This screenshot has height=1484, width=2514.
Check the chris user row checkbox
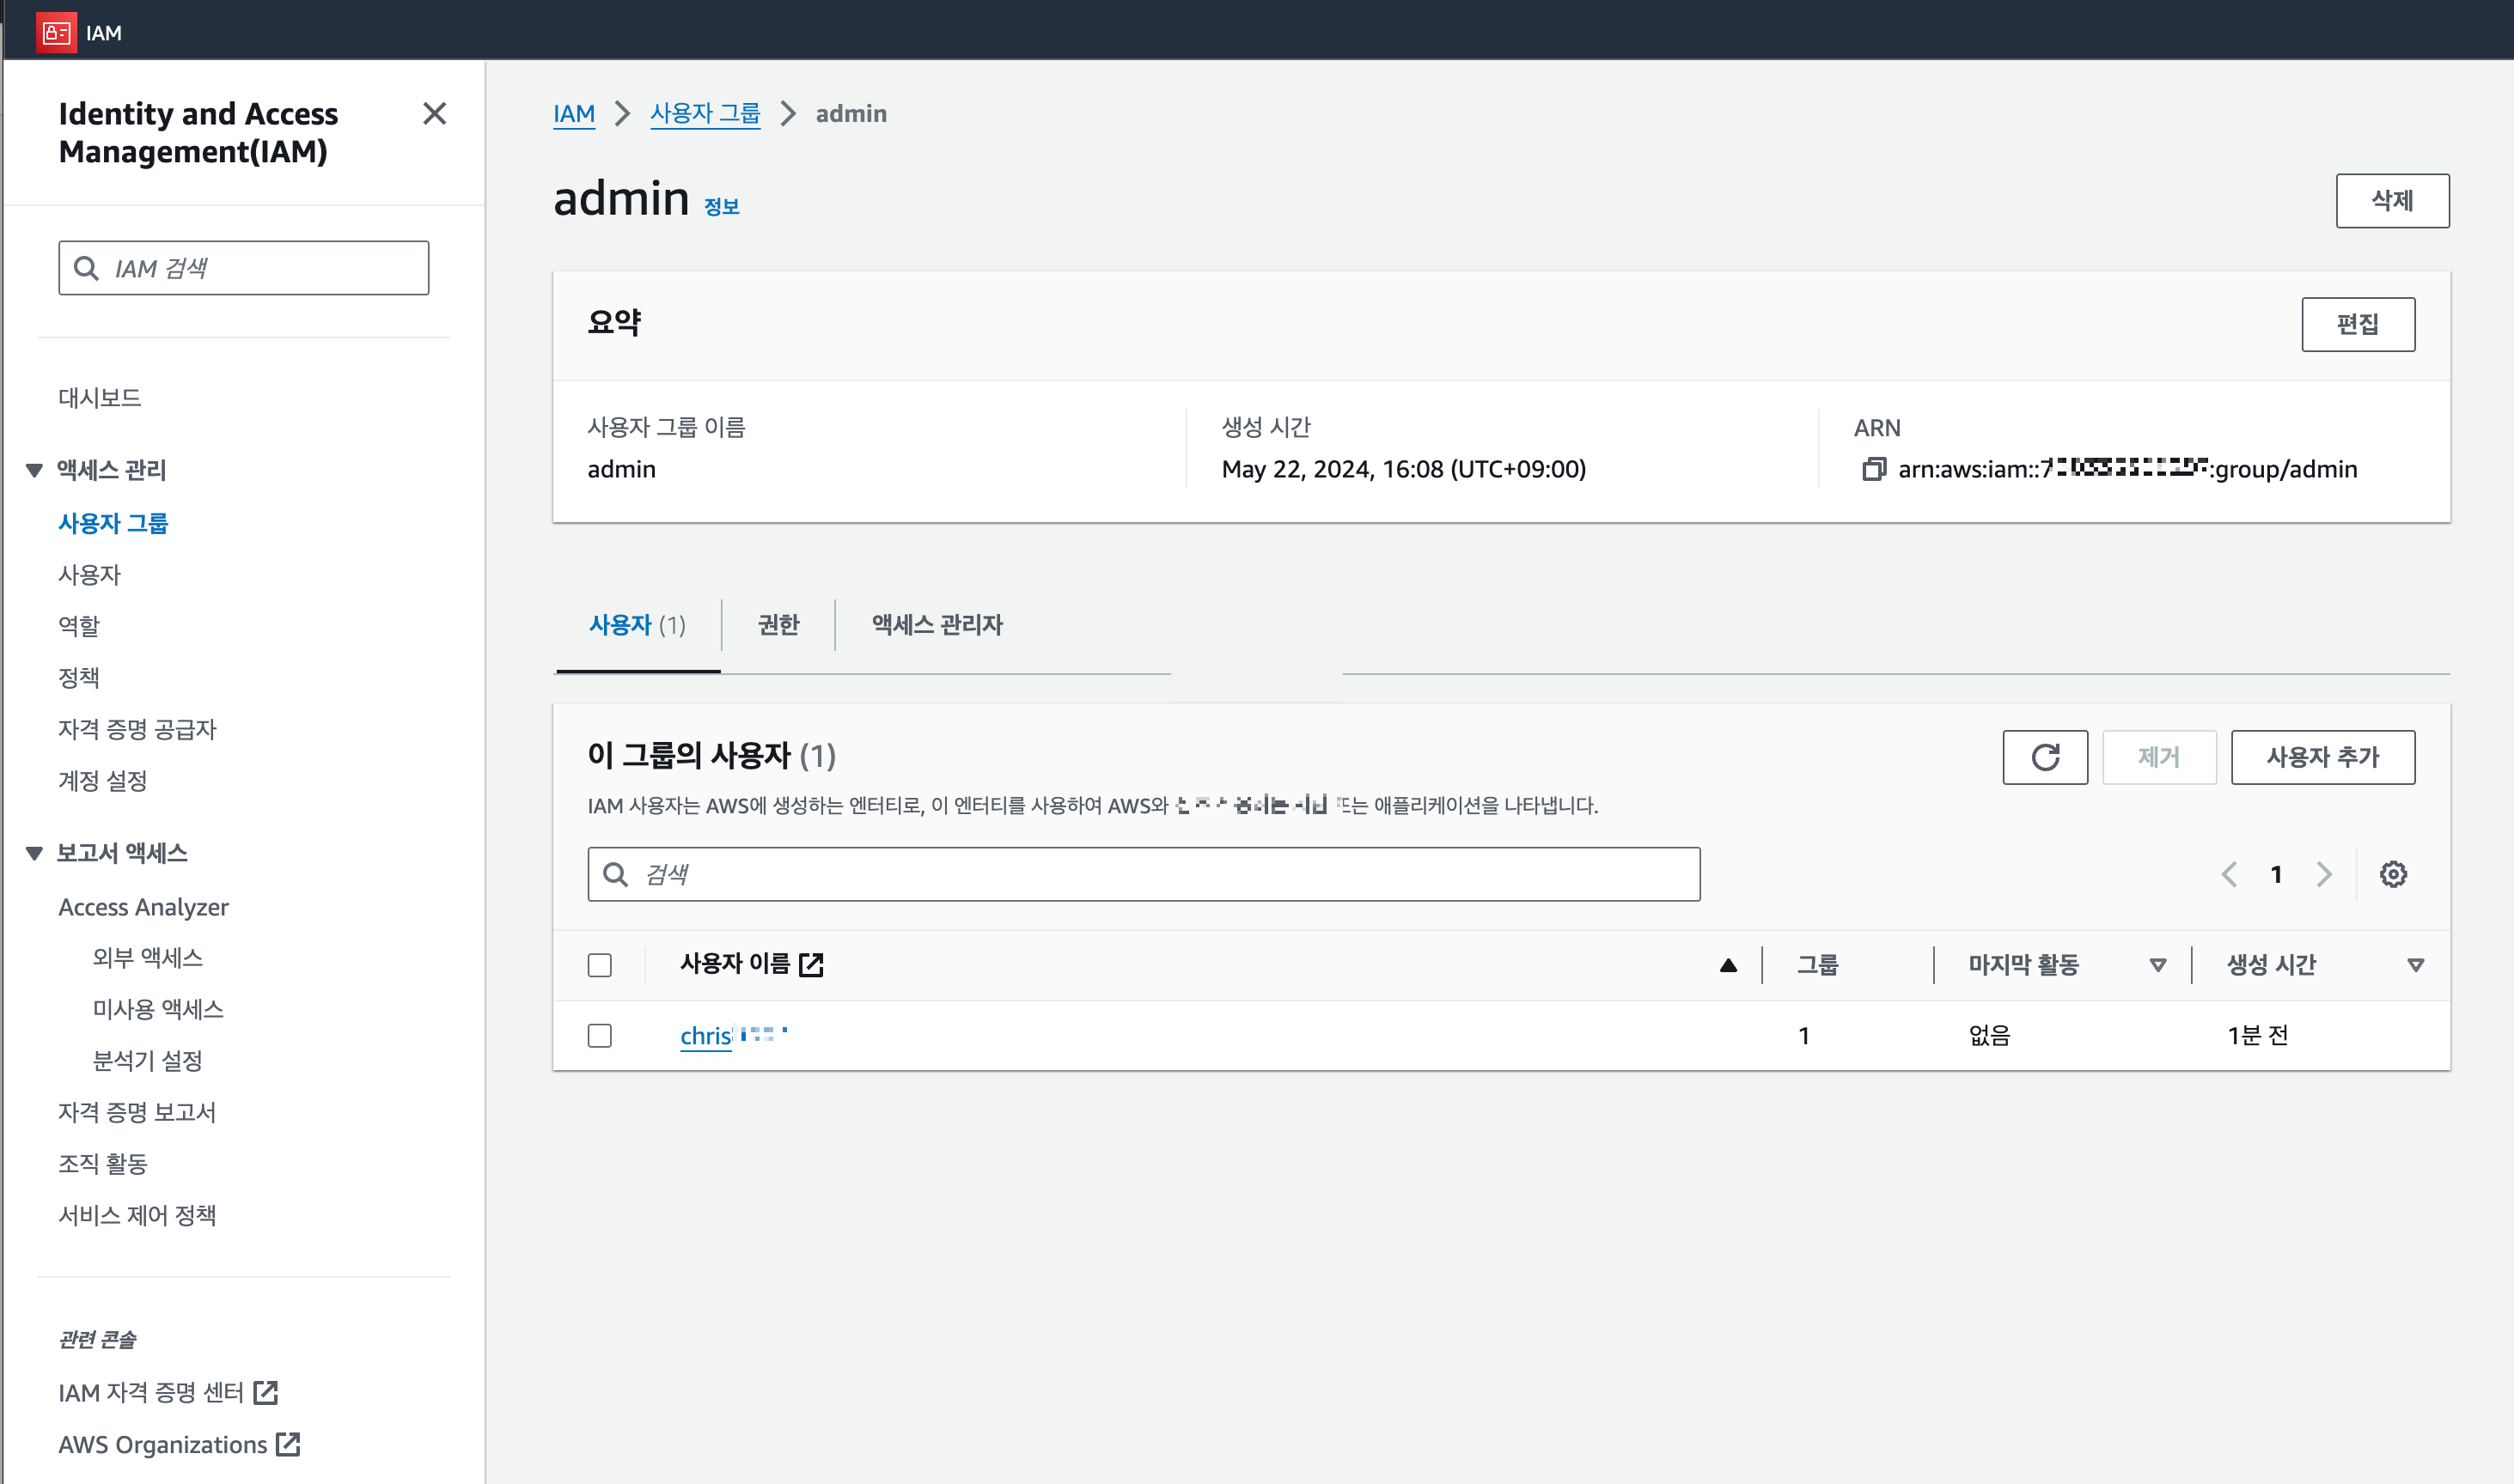coord(599,1035)
